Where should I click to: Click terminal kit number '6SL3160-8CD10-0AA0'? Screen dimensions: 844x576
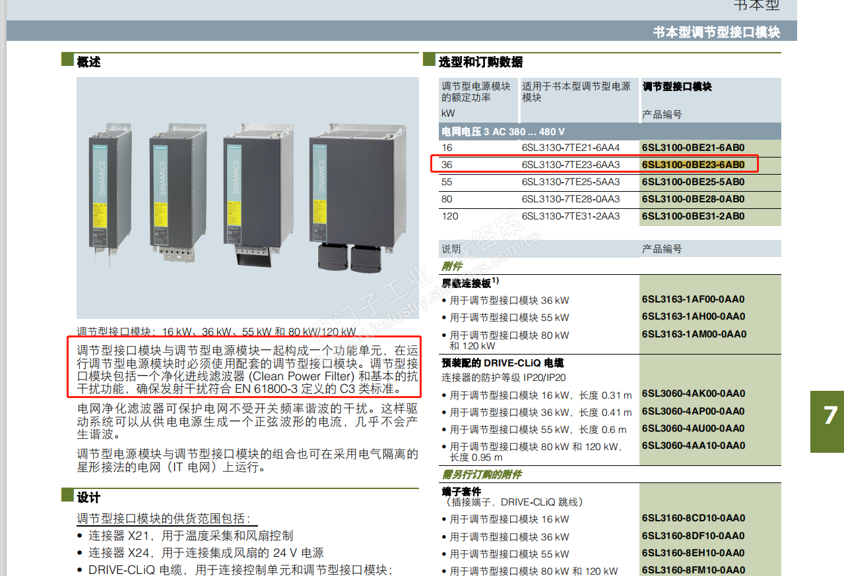click(694, 518)
